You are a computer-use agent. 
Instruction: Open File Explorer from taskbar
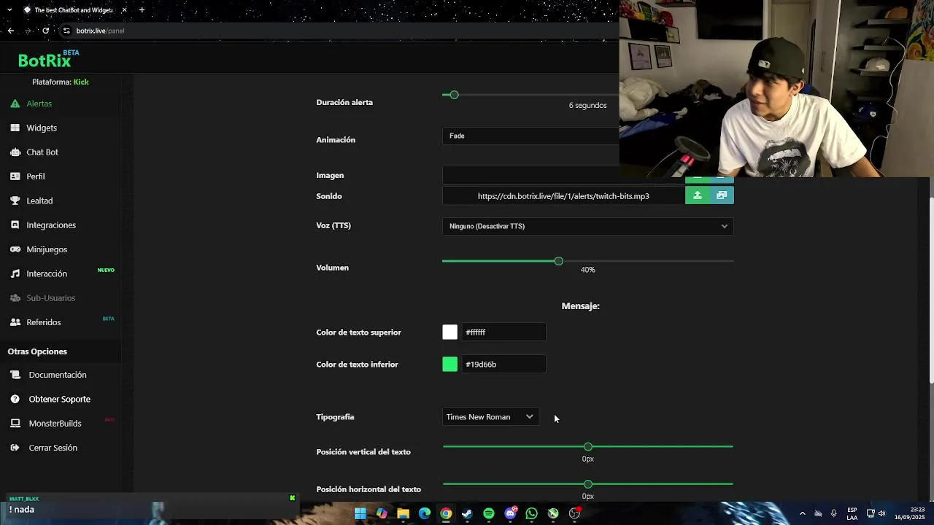(x=403, y=513)
